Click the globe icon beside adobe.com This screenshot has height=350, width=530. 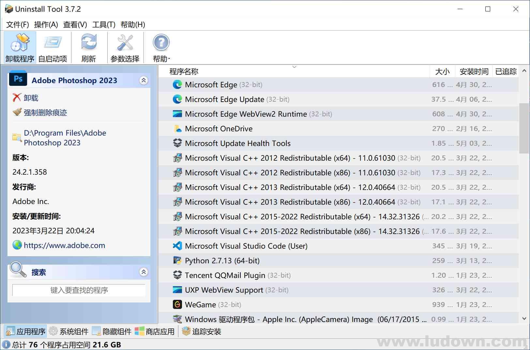(17, 245)
